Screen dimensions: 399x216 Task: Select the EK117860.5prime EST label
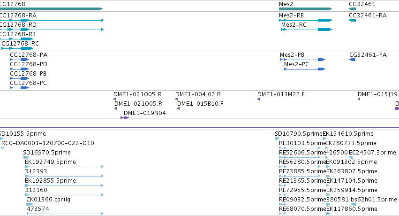[352, 209]
